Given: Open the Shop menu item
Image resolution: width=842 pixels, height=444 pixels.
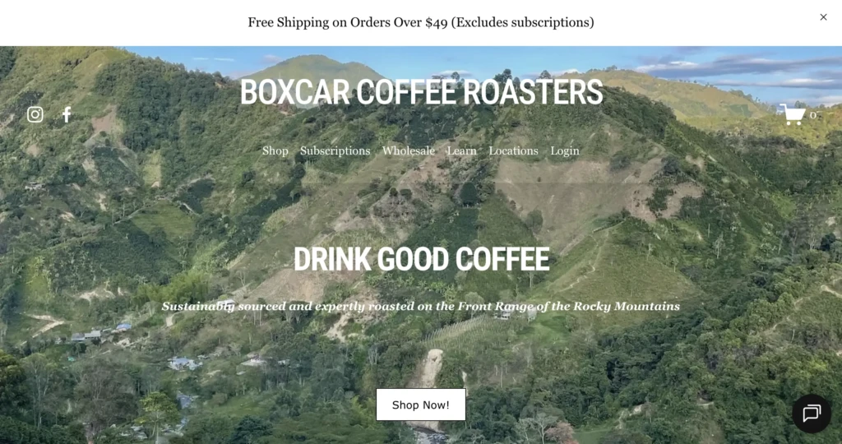Looking at the screenshot, I should 275,150.
